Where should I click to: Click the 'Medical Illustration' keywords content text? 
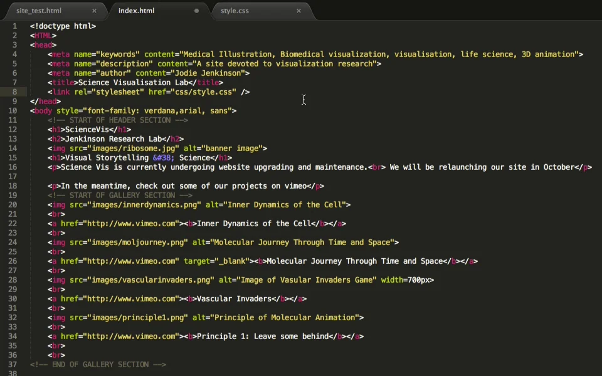227,54
